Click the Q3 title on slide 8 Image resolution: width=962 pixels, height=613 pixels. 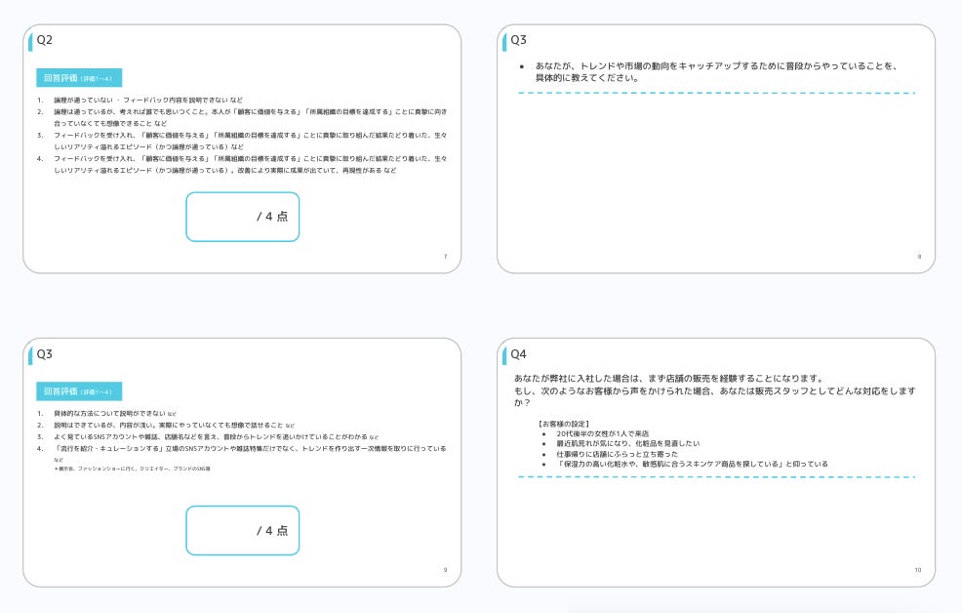coord(518,40)
